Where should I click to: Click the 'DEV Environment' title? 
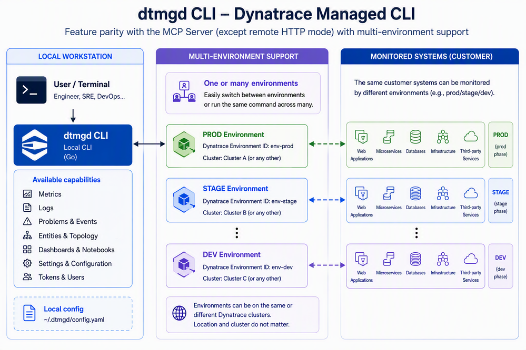click(x=232, y=254)
